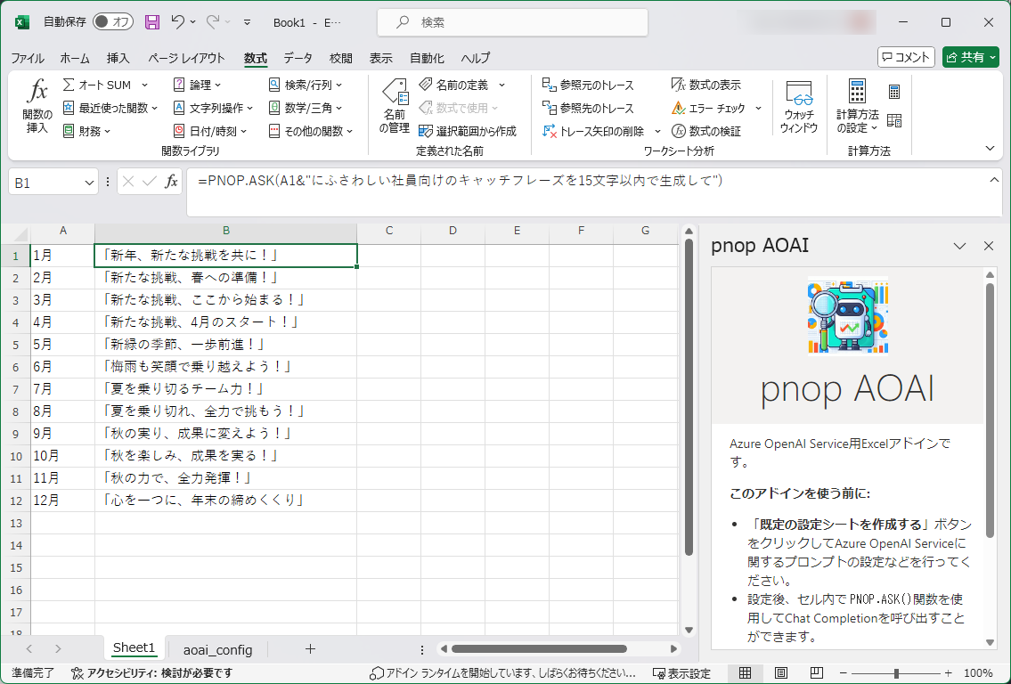Close the pnop AOAI task pane
1011x684 pixels.
989,246
